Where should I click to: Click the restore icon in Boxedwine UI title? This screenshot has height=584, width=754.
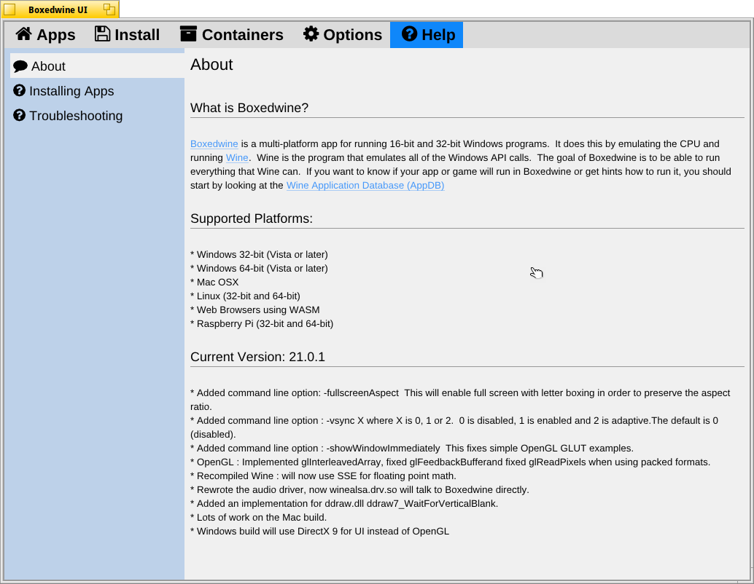coord(109,9)
